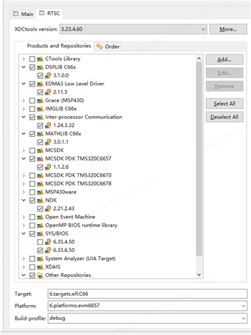Image resolution: width=251 pixels, height=335 pixels.
Task: Select the MATHLIB C66x tree row text
Action: (63, 134)
